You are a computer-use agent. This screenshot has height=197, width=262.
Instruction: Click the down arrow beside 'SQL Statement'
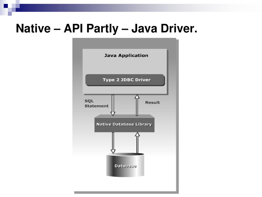[113, 105]
